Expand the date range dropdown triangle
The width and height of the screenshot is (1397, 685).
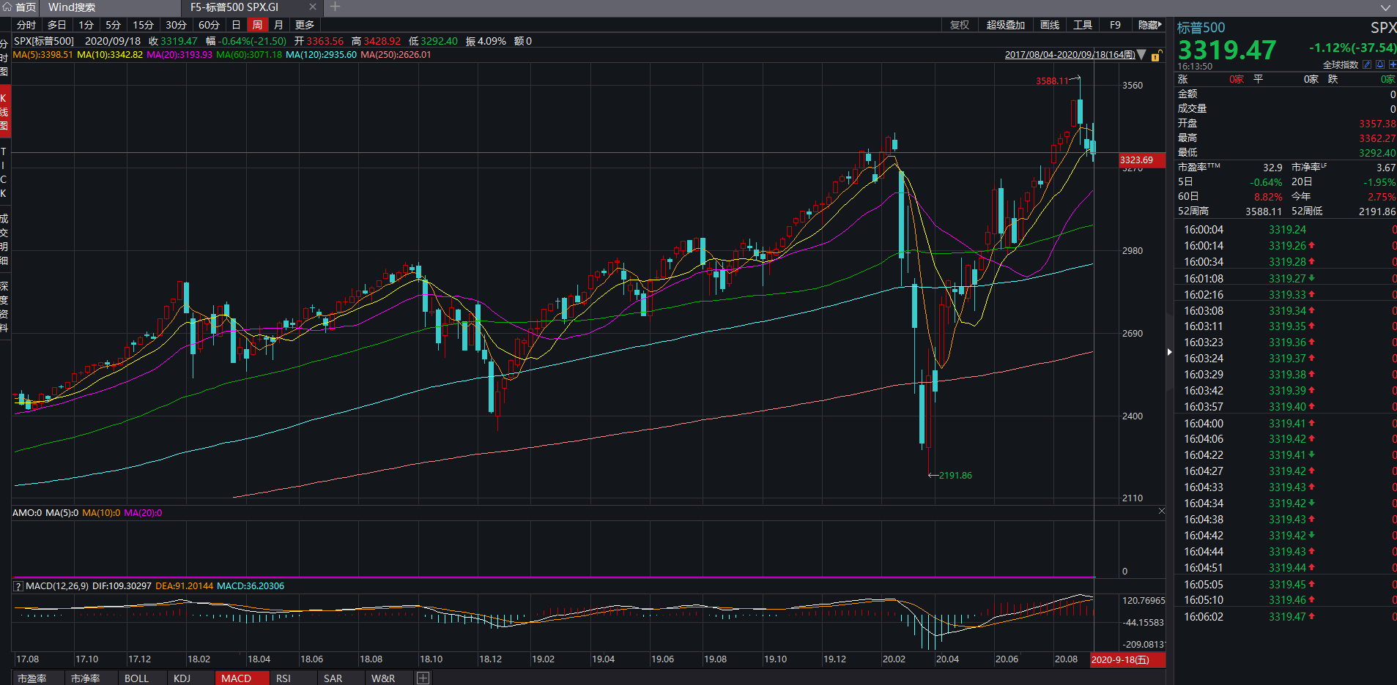(x=1141, y=55)
